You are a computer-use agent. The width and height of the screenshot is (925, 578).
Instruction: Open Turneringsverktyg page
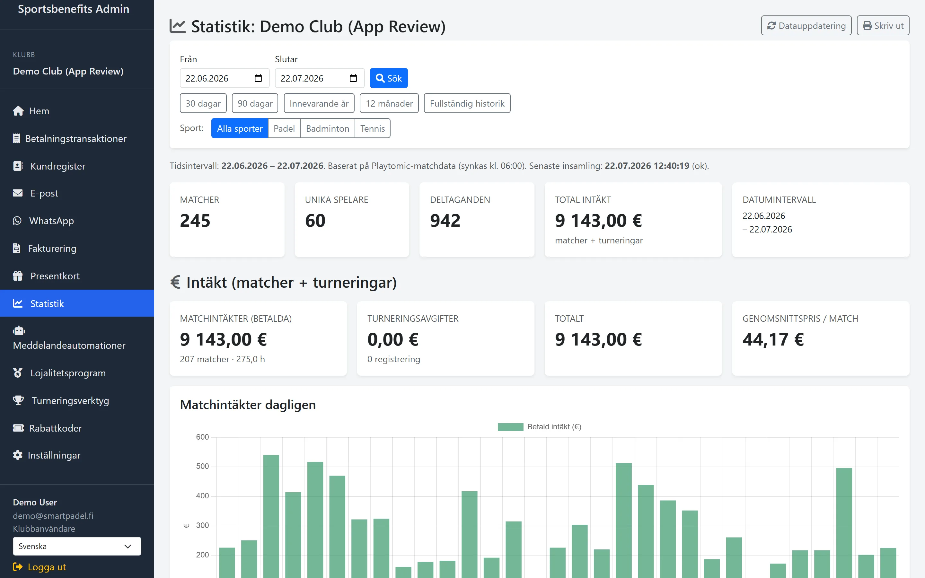pyautogui.click(x=77, y=400)
